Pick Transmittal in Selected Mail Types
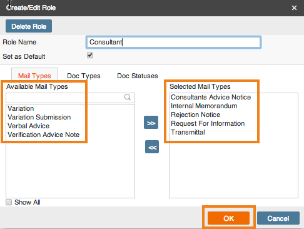The width and height of the screenshot is (304, 229). pos(188,132)
